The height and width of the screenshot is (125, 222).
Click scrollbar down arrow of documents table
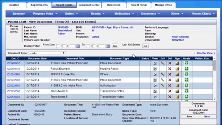215,99
